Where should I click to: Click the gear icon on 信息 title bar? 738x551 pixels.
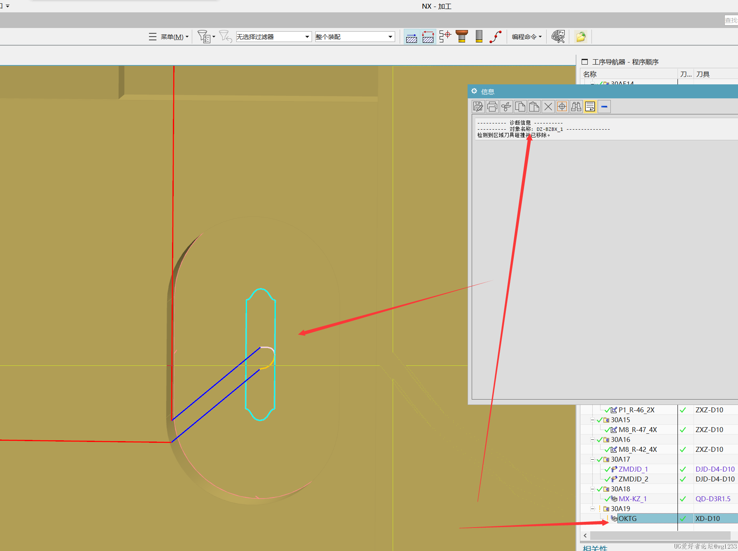coord(474,91)
